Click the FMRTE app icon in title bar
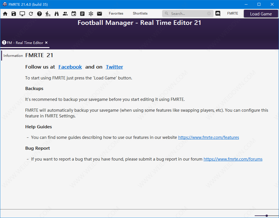The height and width of the screenshot is (218, 279). click(x=5, y=4)
